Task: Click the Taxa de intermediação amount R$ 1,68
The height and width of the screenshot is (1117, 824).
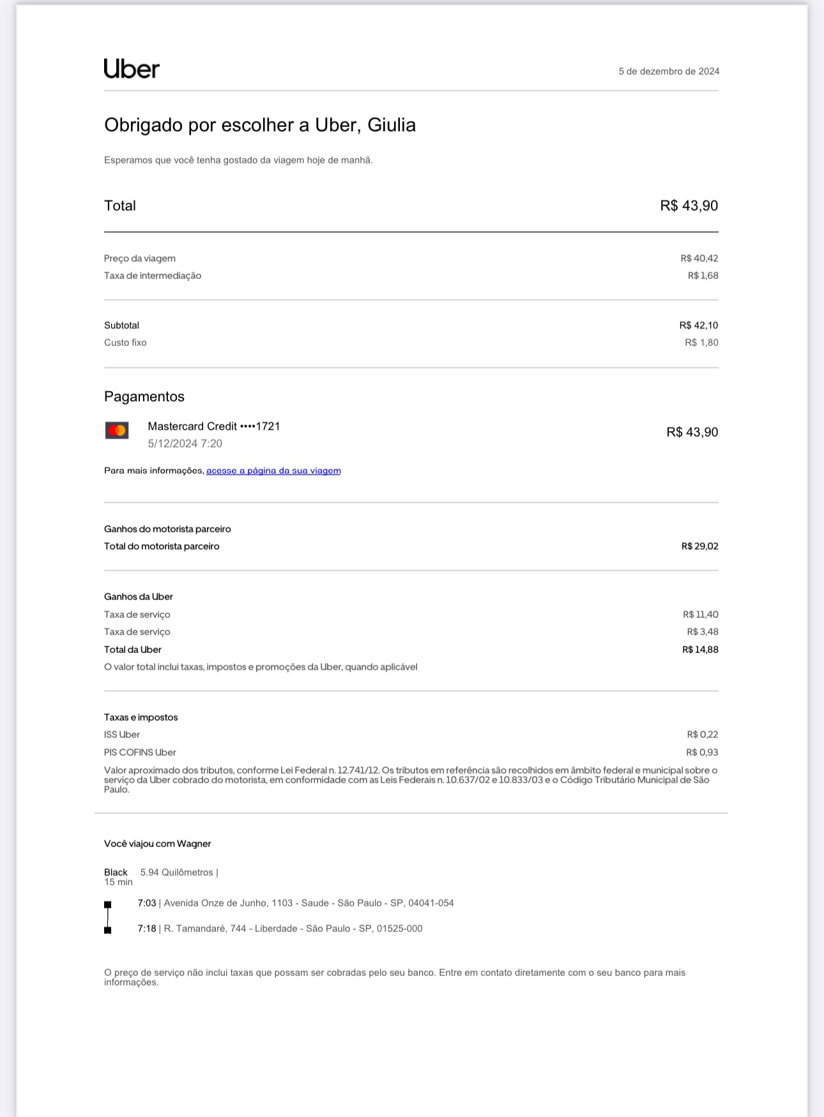Action: click(x=703, y=276)
